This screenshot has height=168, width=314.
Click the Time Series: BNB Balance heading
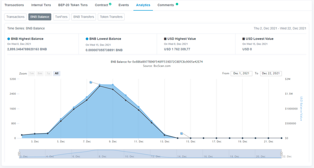(x=26, y=28)
